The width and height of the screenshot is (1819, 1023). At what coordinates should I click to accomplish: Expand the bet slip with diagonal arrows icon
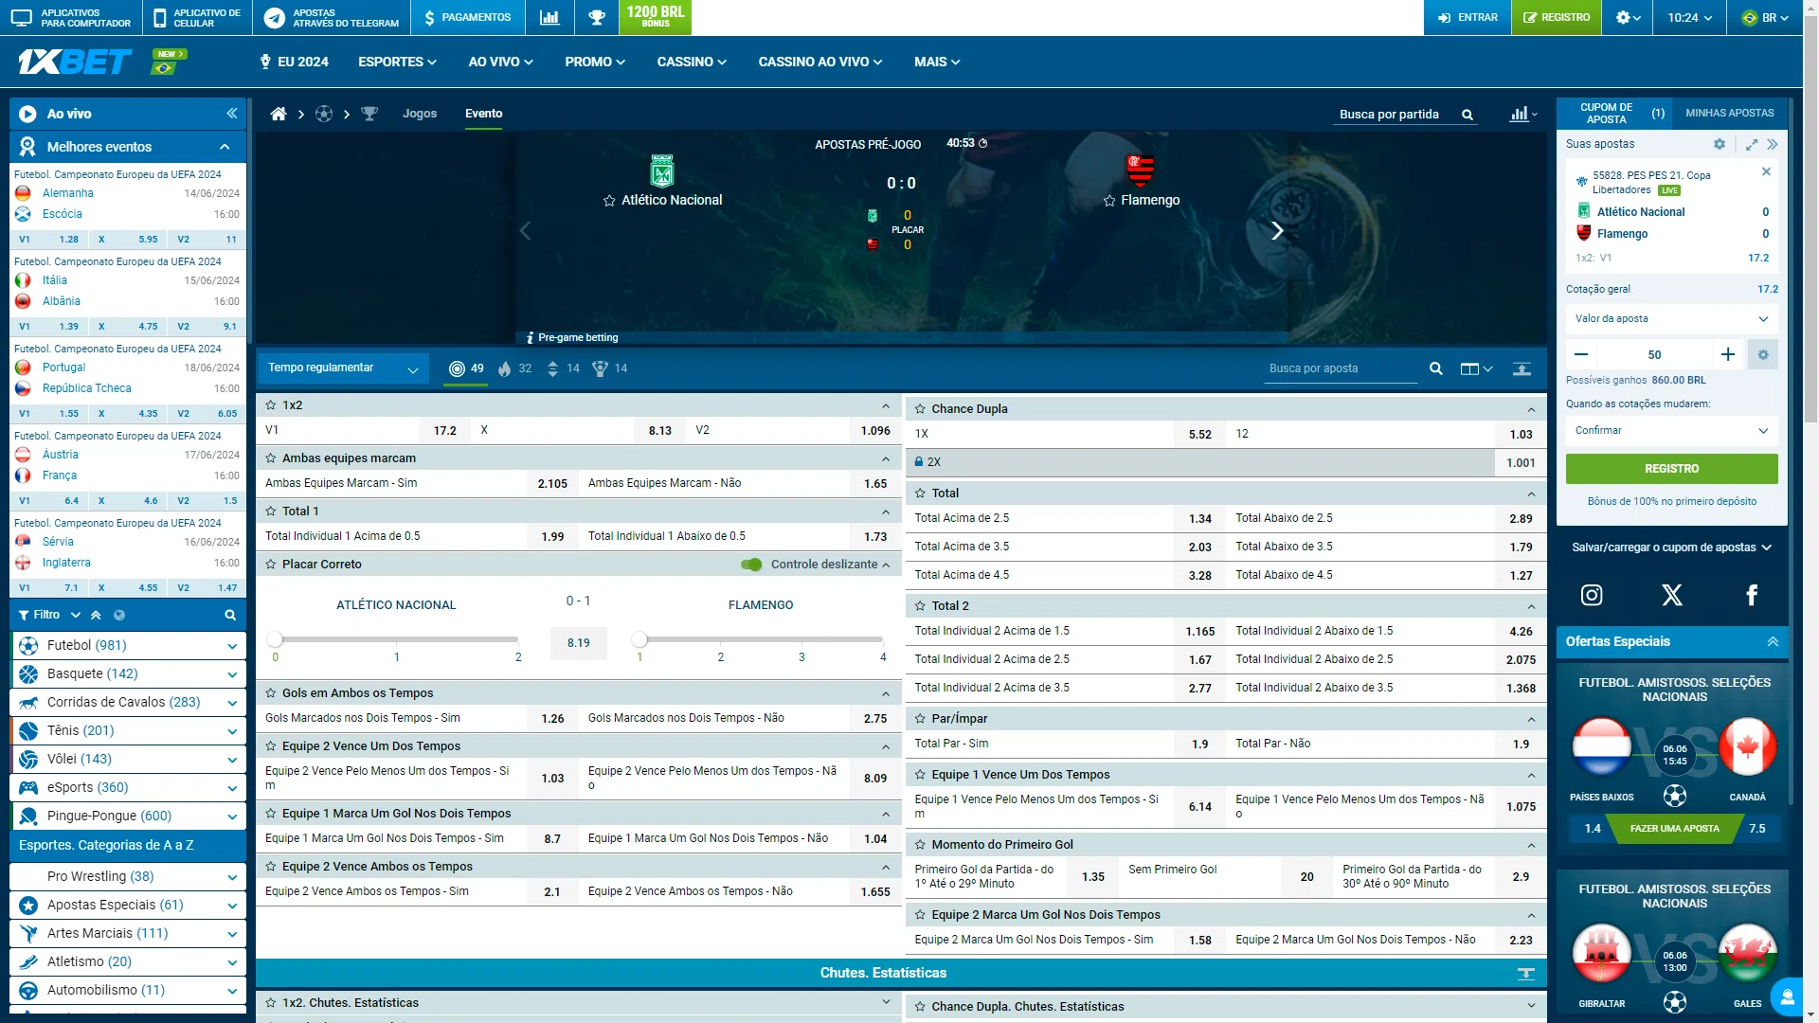click(x=1752, y=144)
